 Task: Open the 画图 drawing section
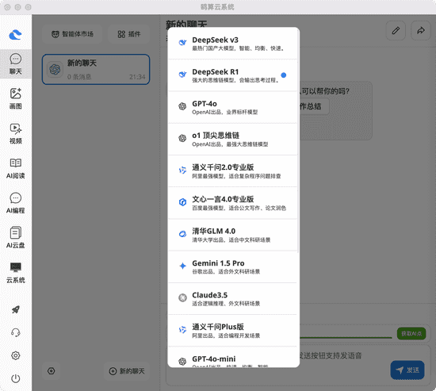16,98
